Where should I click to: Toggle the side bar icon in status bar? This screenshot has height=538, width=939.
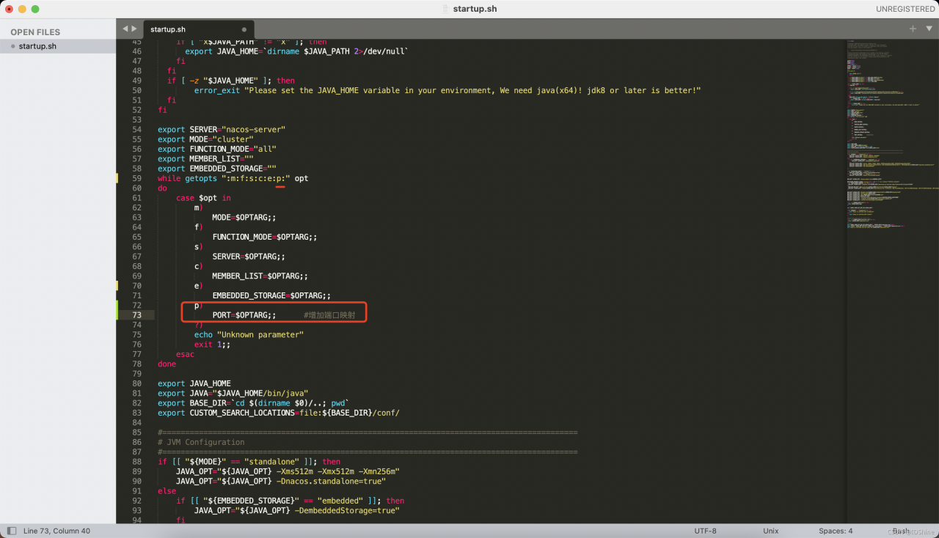click(x=11, y=531)
